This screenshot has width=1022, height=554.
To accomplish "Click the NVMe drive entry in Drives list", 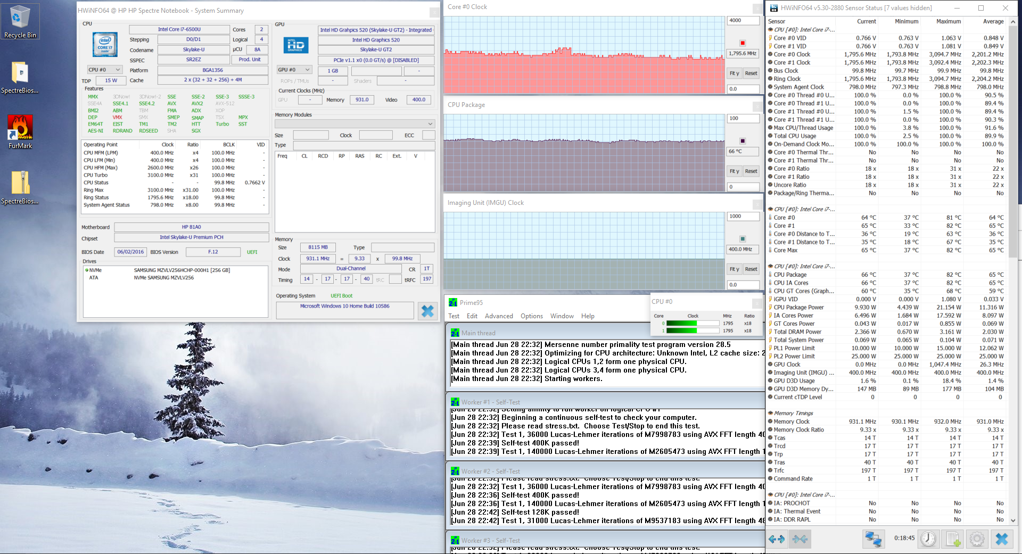I will 176,270.
